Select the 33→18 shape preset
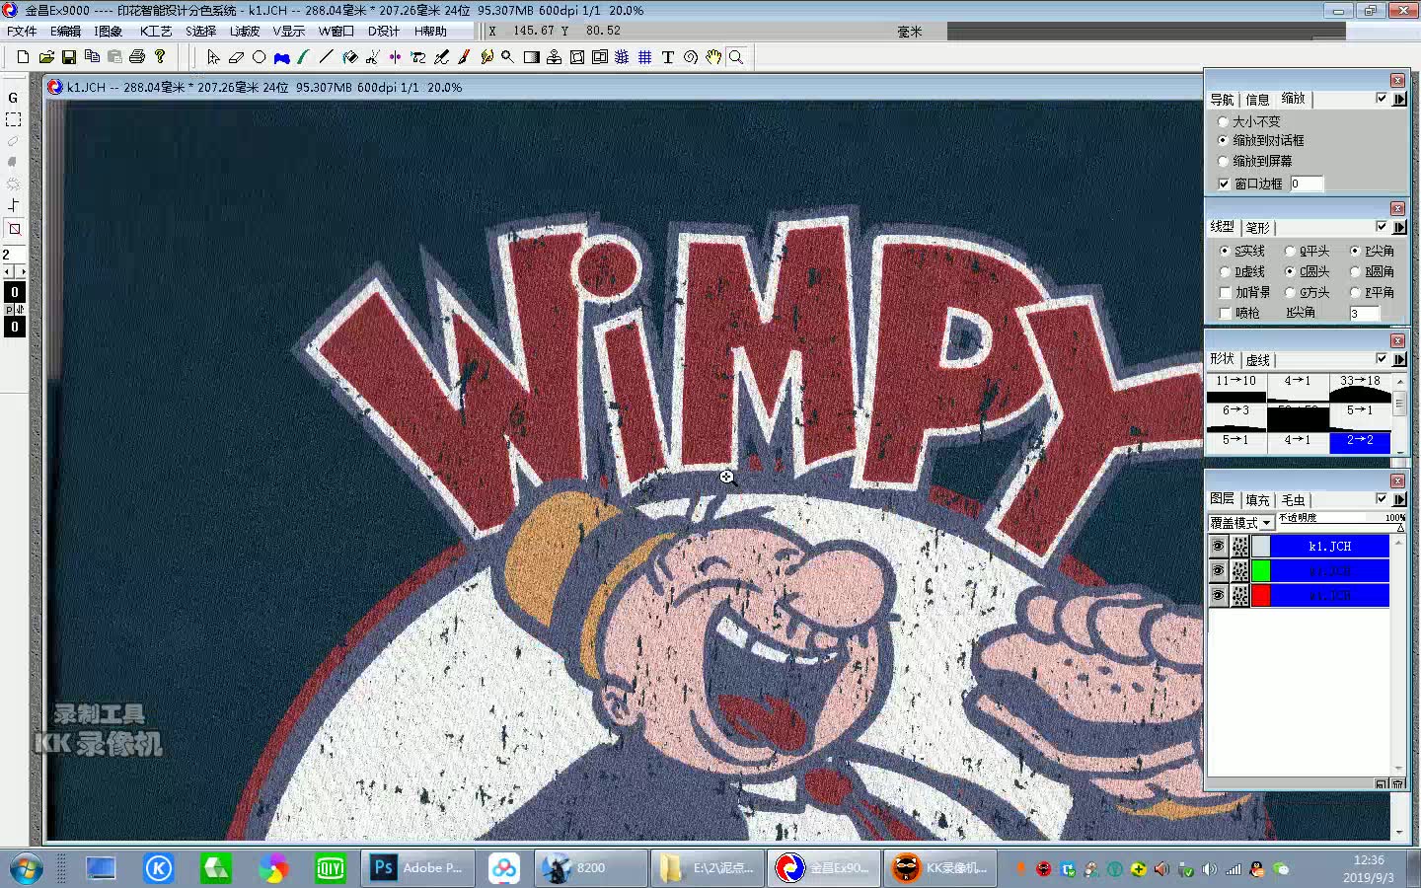The width and height of the screenshot is (1421, 888). pyautogui.click(x=1360, y=389)
